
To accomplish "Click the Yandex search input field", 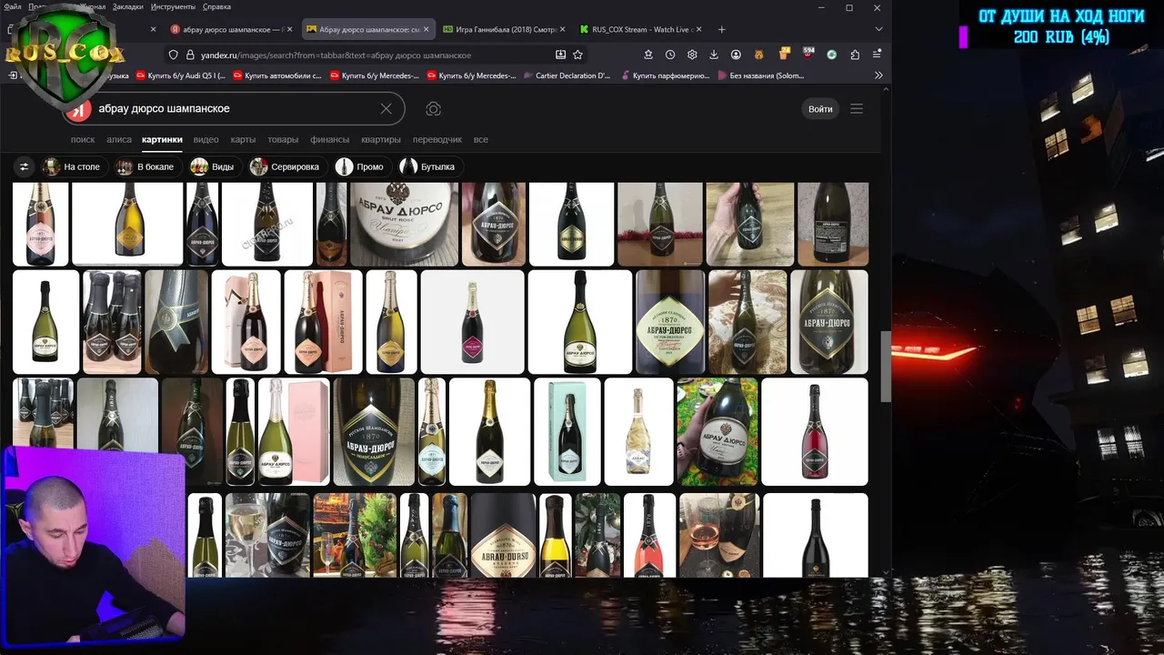I will 235,108.
